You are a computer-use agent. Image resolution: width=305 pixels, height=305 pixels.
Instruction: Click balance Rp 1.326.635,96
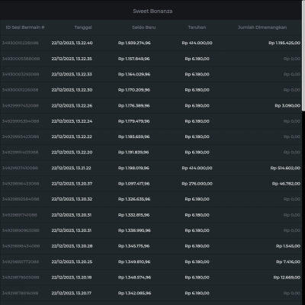pos(134,199)
